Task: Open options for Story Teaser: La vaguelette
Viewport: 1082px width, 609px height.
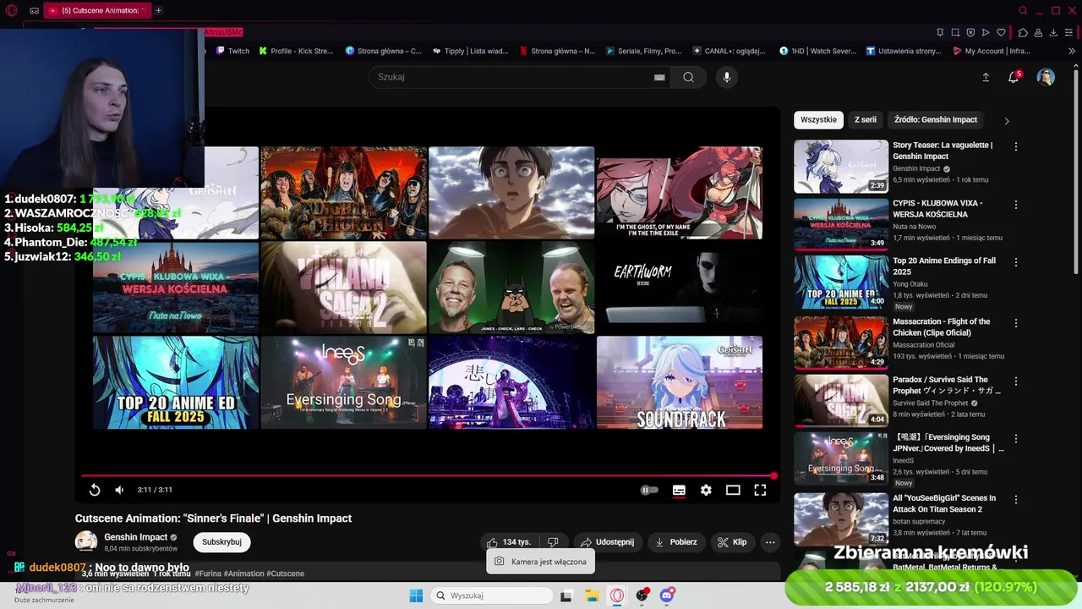Action: (x=1016, y=146)
